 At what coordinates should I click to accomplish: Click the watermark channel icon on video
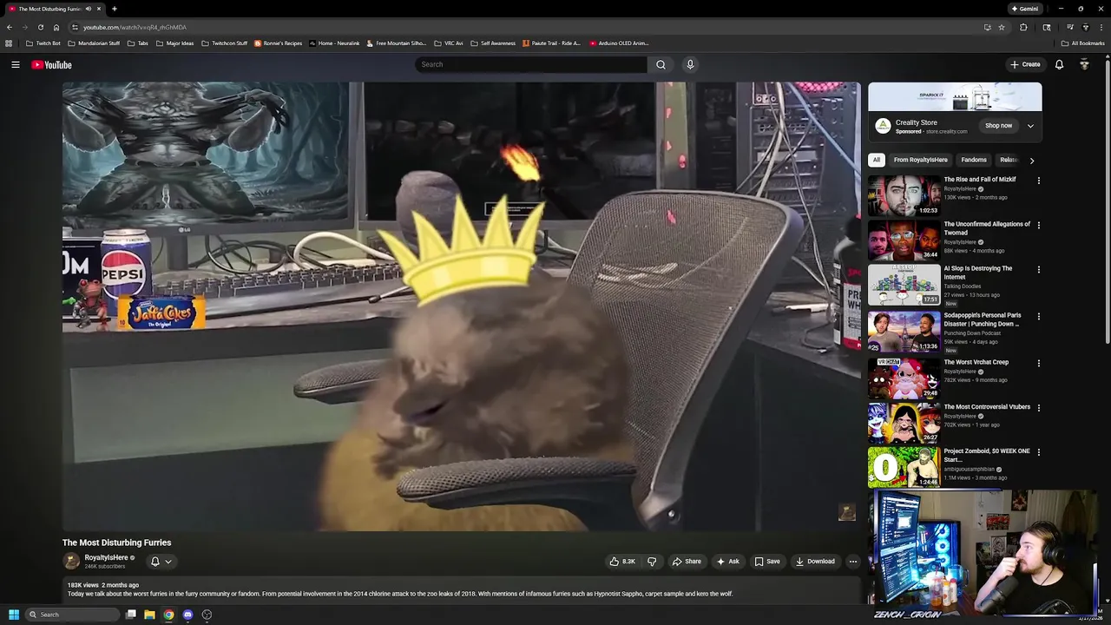(846, 512)
